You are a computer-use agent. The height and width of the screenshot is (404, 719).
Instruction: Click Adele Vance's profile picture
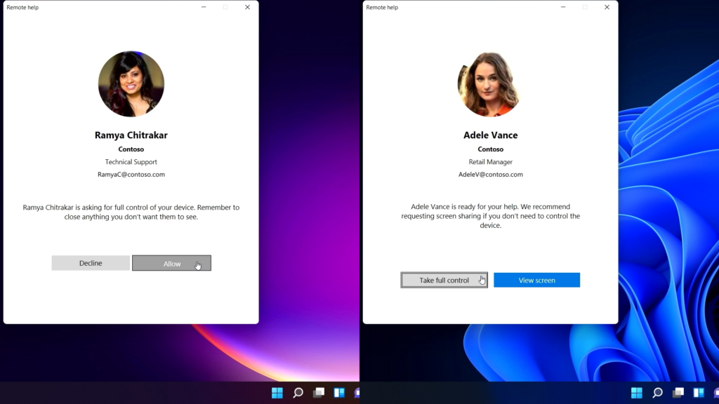pos(489,83)
